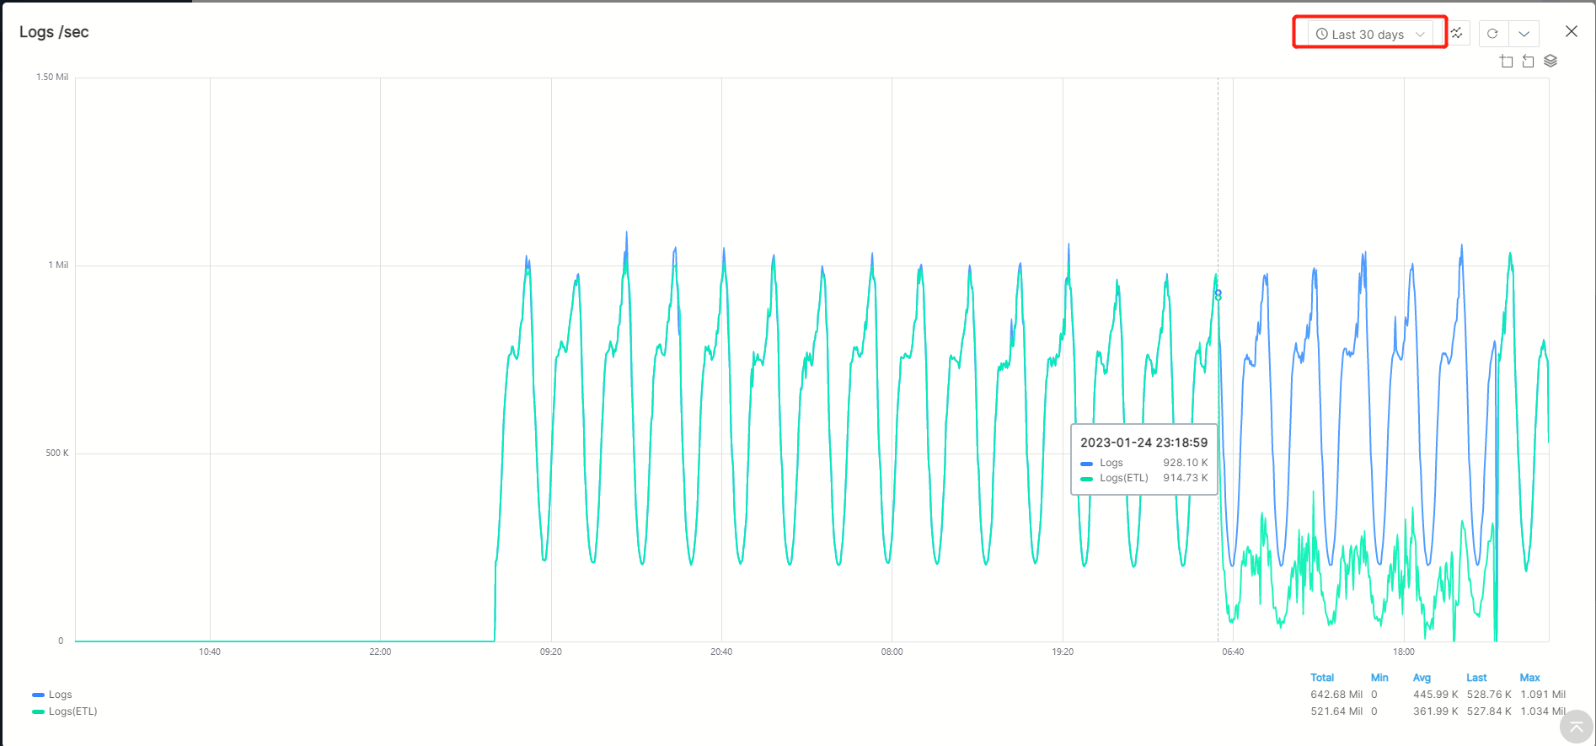Sort legend by Total column
This screenshot has height=746, width=1596.
click(1321, 678)
